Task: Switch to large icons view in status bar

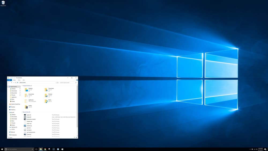Action: [77, 138]
